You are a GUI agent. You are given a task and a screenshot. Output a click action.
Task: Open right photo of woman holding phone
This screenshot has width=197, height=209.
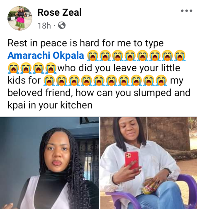149,163
